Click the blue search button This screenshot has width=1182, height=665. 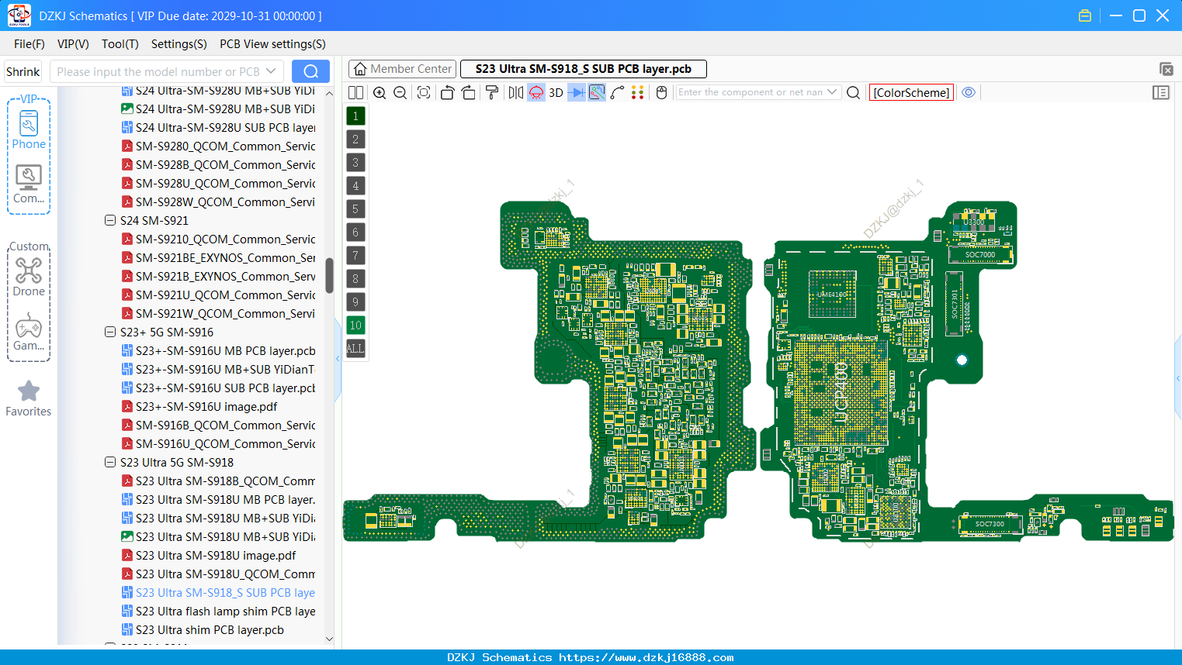click(x=310, y=71)
